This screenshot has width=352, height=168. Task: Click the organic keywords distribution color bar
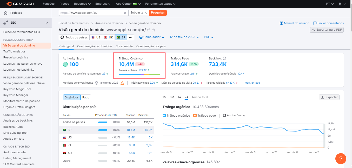coord(140,75)
